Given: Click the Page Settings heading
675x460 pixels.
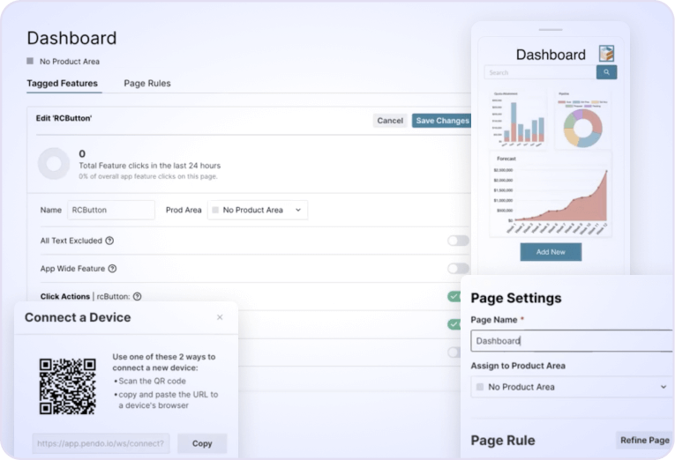Looking at the screenshot, I should 515,298.
